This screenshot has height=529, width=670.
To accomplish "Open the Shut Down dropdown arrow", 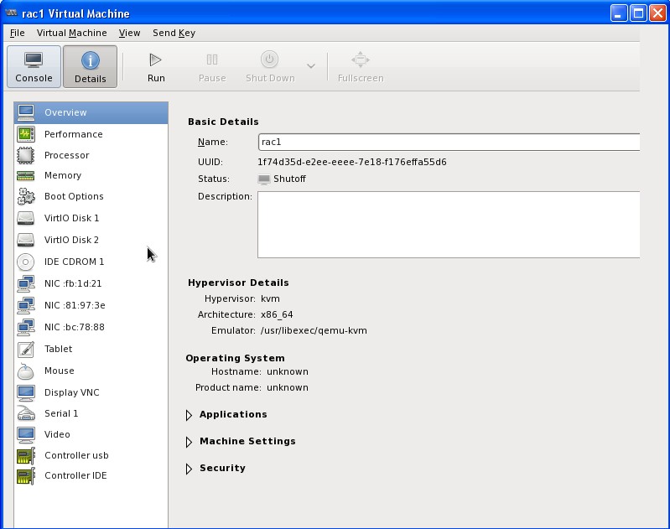I will pos(310,67).
